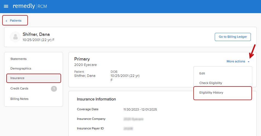Switch to the Demographics section
This screenshot has height=136, width=261.
(x=21, y=68)
